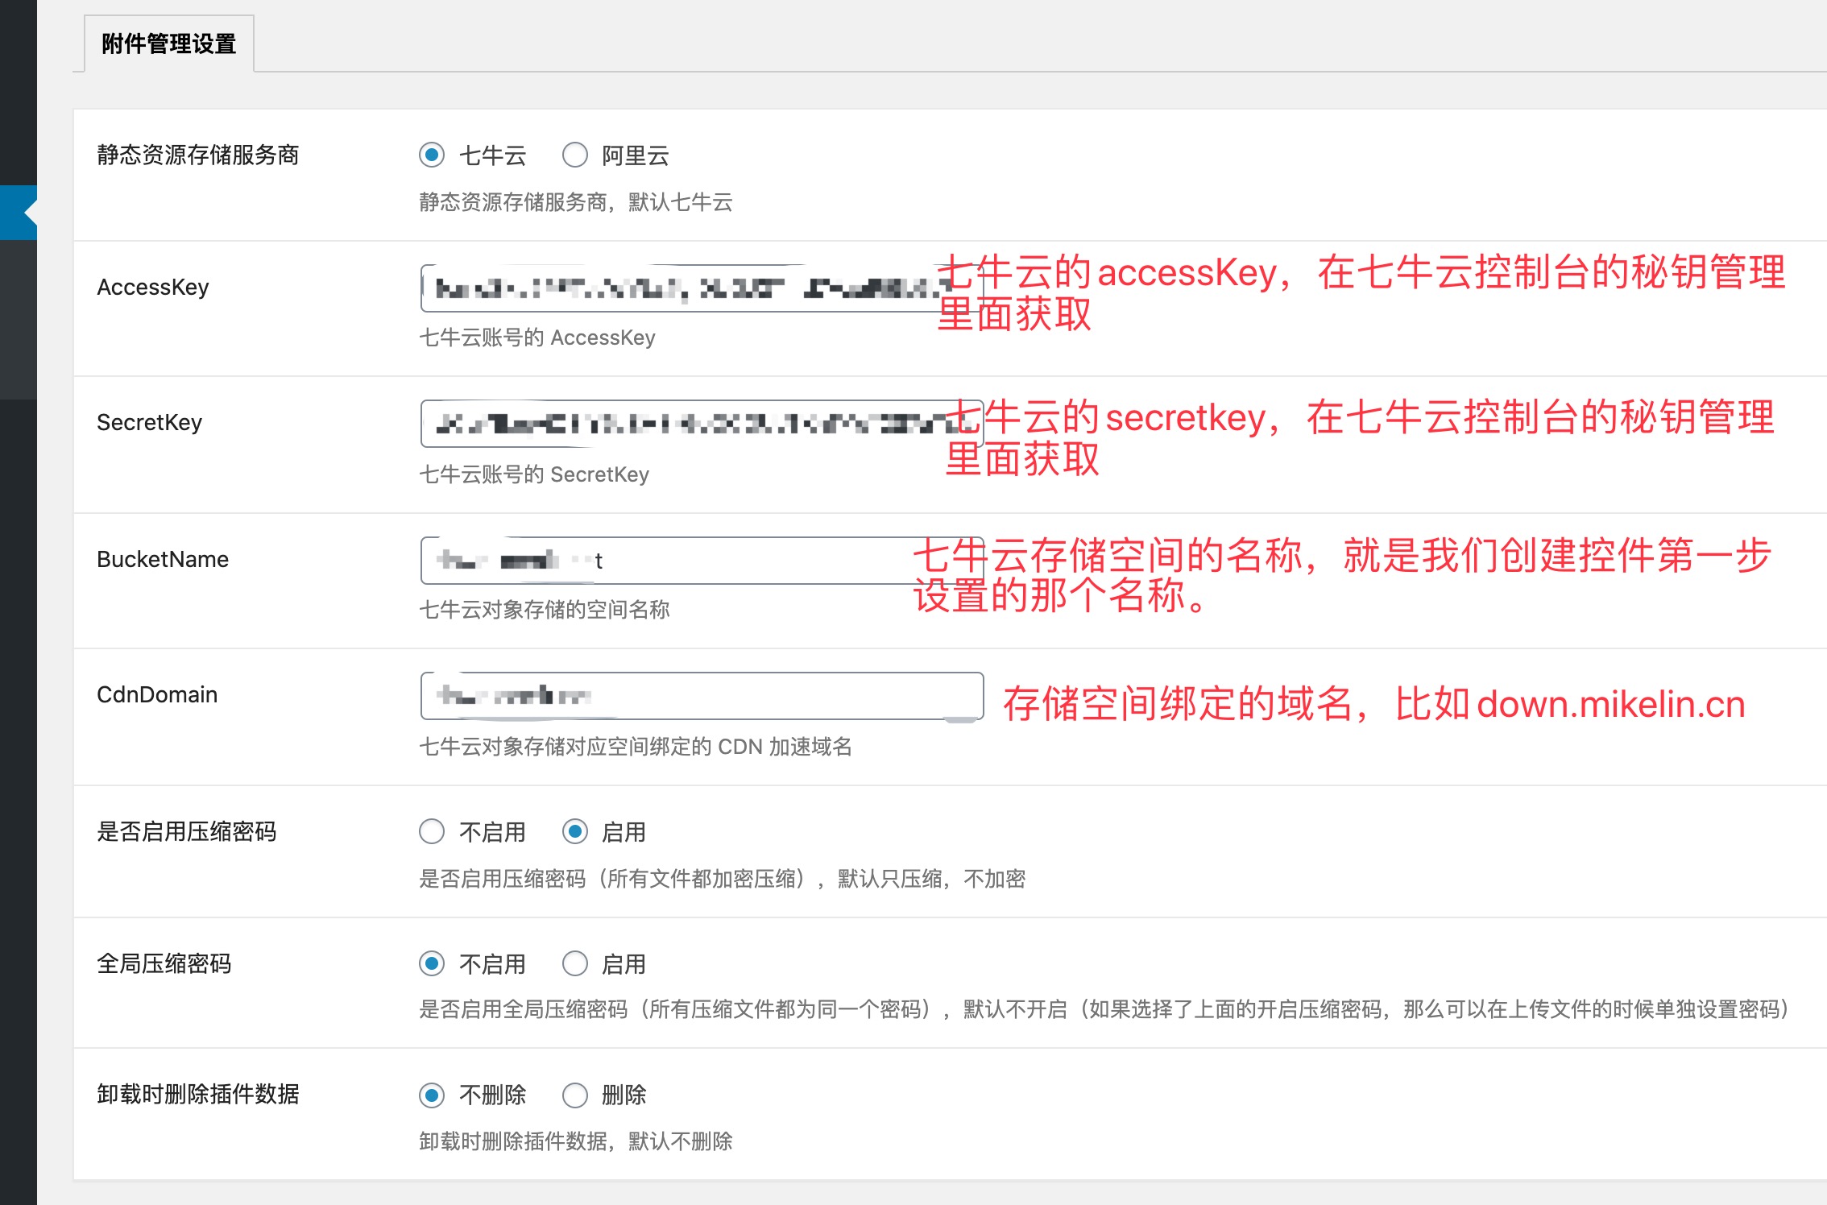Click the hint 卸载时删除插件数据,默认不删除
1827x1205 pixels.
(x=576, y=1141)
